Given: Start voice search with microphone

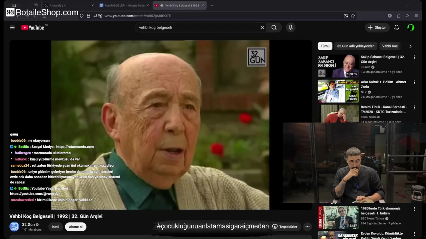Looking at the screenshot, I should coord(291,28).
